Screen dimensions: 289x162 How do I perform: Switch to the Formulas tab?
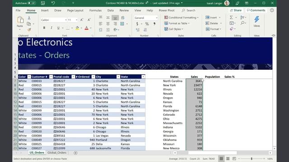(x=95, y=10)
